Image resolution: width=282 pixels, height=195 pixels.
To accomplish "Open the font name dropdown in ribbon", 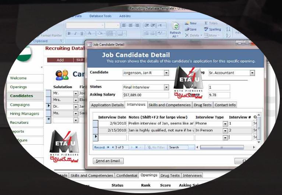I will [102, 25].
